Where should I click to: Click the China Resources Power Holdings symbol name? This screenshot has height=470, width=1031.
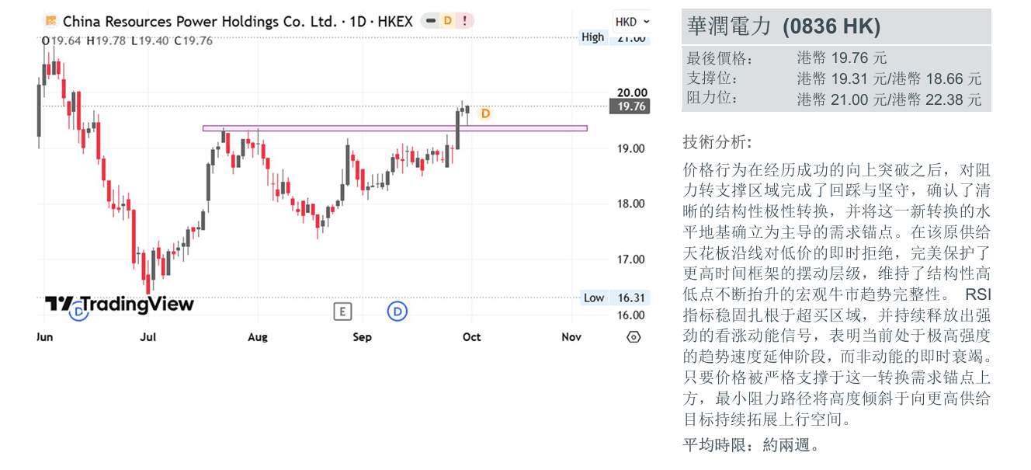coord(200,21)
